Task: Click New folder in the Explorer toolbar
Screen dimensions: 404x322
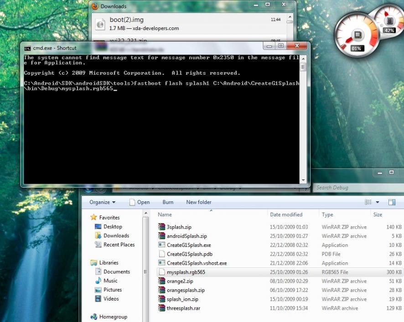Action: [199, 202]
